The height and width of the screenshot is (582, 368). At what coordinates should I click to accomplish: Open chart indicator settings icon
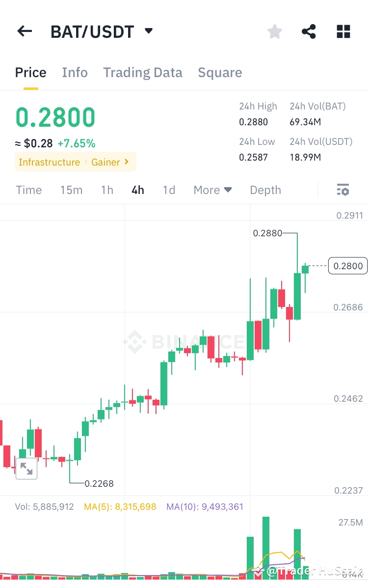tap(342, 190)
